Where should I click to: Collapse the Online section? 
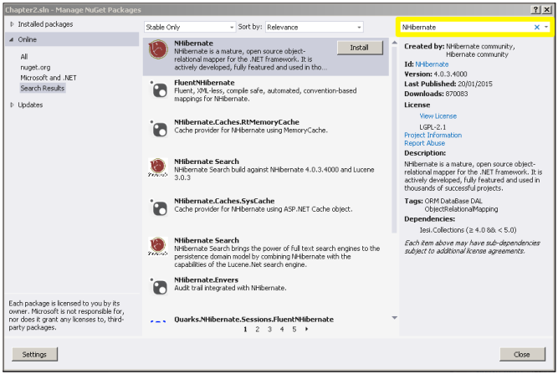point(12,39)
